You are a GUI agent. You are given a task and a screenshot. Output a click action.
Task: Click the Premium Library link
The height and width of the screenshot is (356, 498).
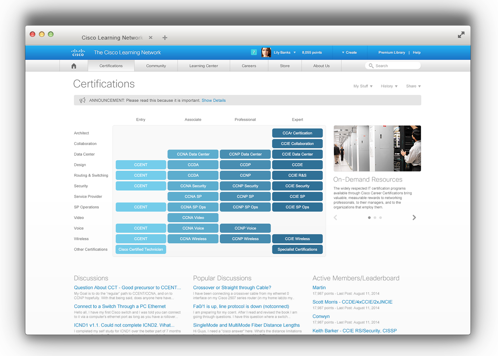tap(392, 52)
